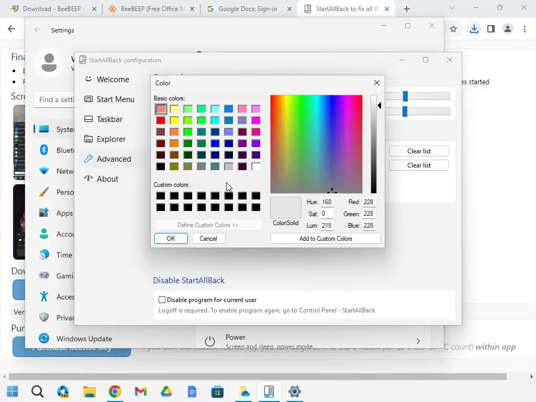Open Gmail from the taskbar
Viewport: 536px width, 402px height.
click(x=140, y=392)
